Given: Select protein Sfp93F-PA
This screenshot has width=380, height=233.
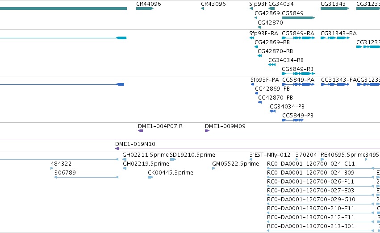Looking at the screenshot, I should (252, 84).
